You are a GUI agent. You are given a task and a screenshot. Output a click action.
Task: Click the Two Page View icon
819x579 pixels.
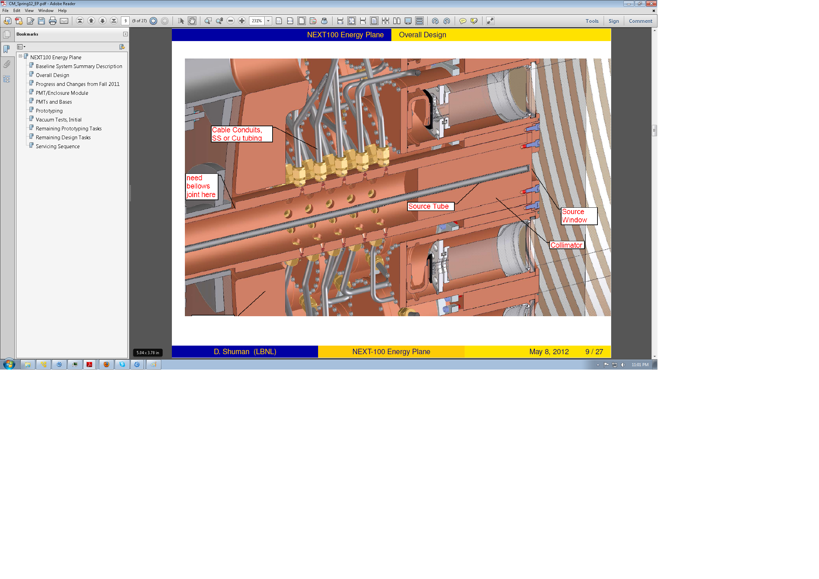(397, 21)
